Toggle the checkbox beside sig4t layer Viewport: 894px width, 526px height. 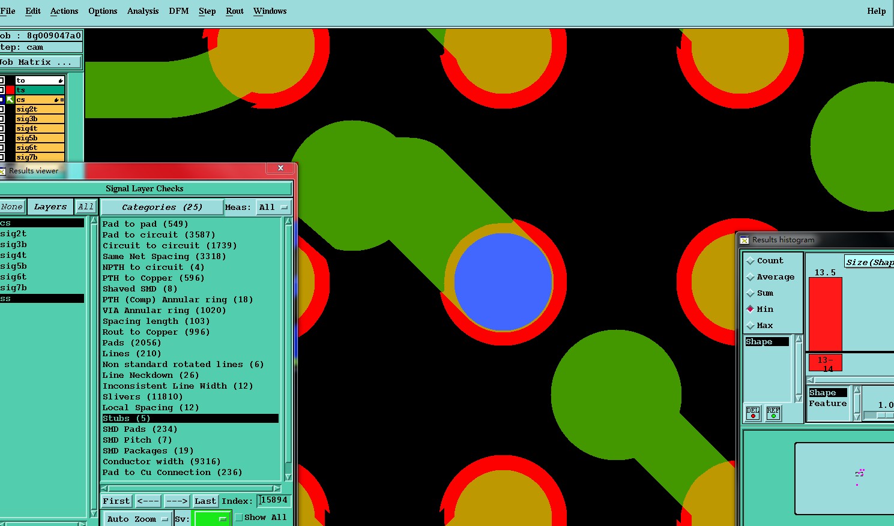tap(2, 128)
